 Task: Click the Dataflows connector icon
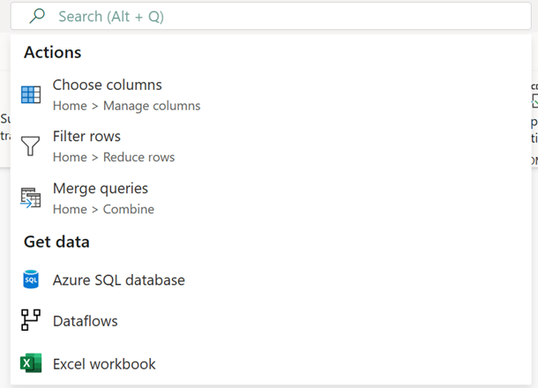point(31,321)
